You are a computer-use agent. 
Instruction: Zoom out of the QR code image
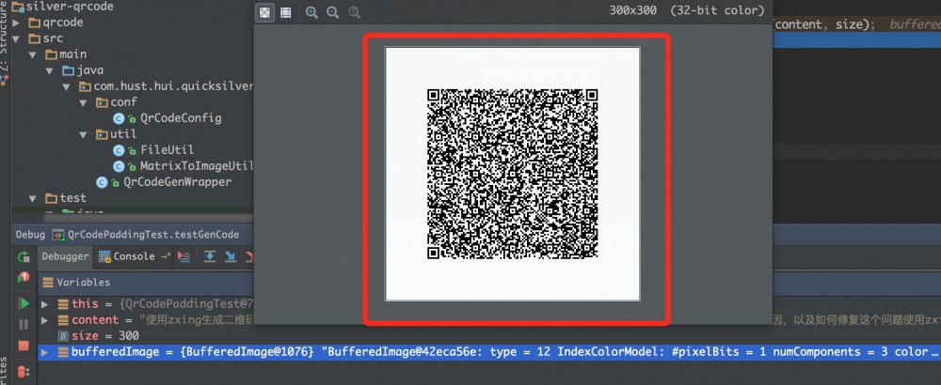point(332,12)
